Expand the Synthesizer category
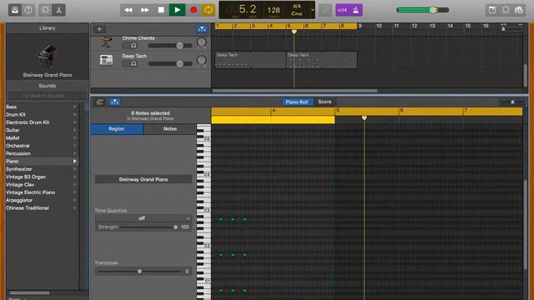Screen dimensions: 534x300 74,169
